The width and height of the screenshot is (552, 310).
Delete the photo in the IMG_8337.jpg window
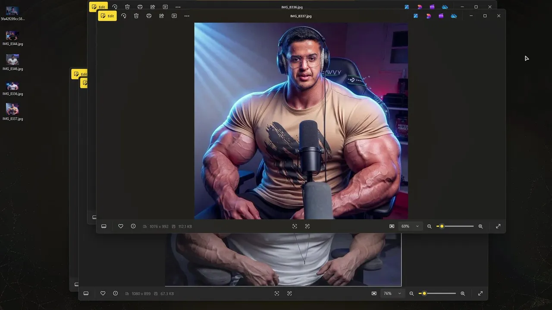pyautogui.click(x=136, y=16)
